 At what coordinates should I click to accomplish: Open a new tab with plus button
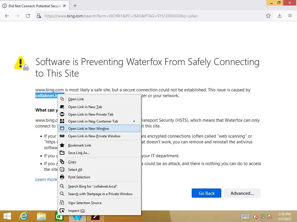tap(75, 6)
